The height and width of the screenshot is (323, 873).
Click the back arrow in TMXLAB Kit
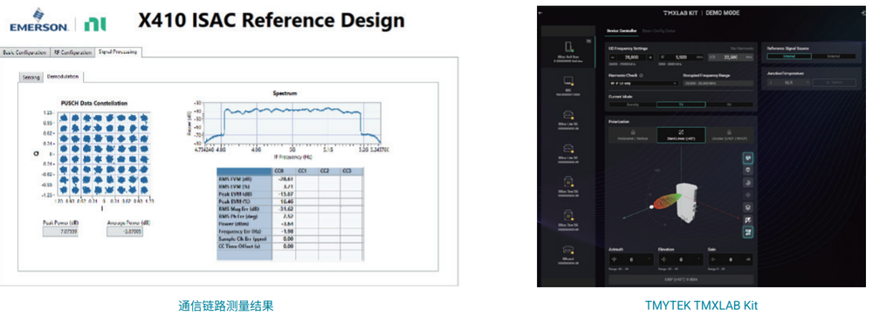pyautogui.click(x=540, y=12)
